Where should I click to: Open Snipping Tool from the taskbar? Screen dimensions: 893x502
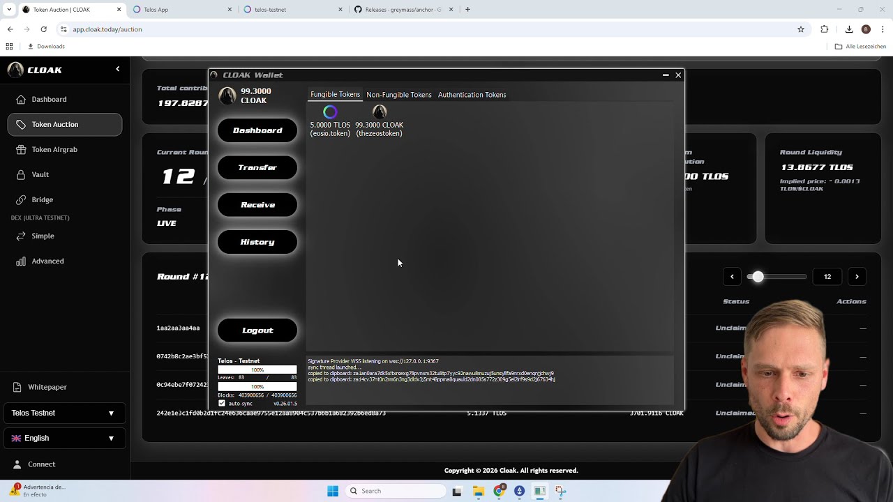tap(560, 491)
